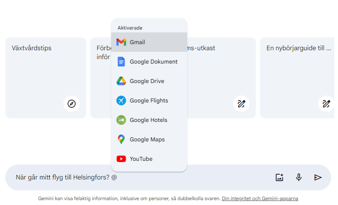Click the Google Maps pin icon
This screenshot has width=338, height=205.
121,139
